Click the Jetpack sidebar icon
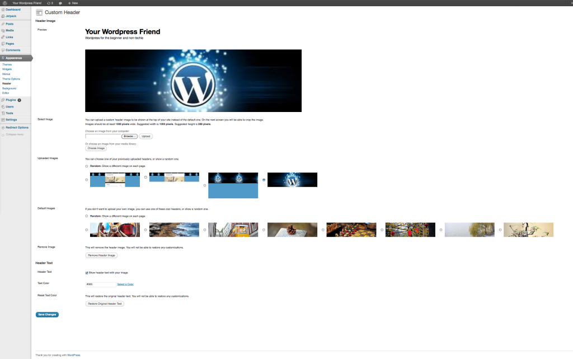The height and width of the screenshot is (359, 573). coord(3,16)
